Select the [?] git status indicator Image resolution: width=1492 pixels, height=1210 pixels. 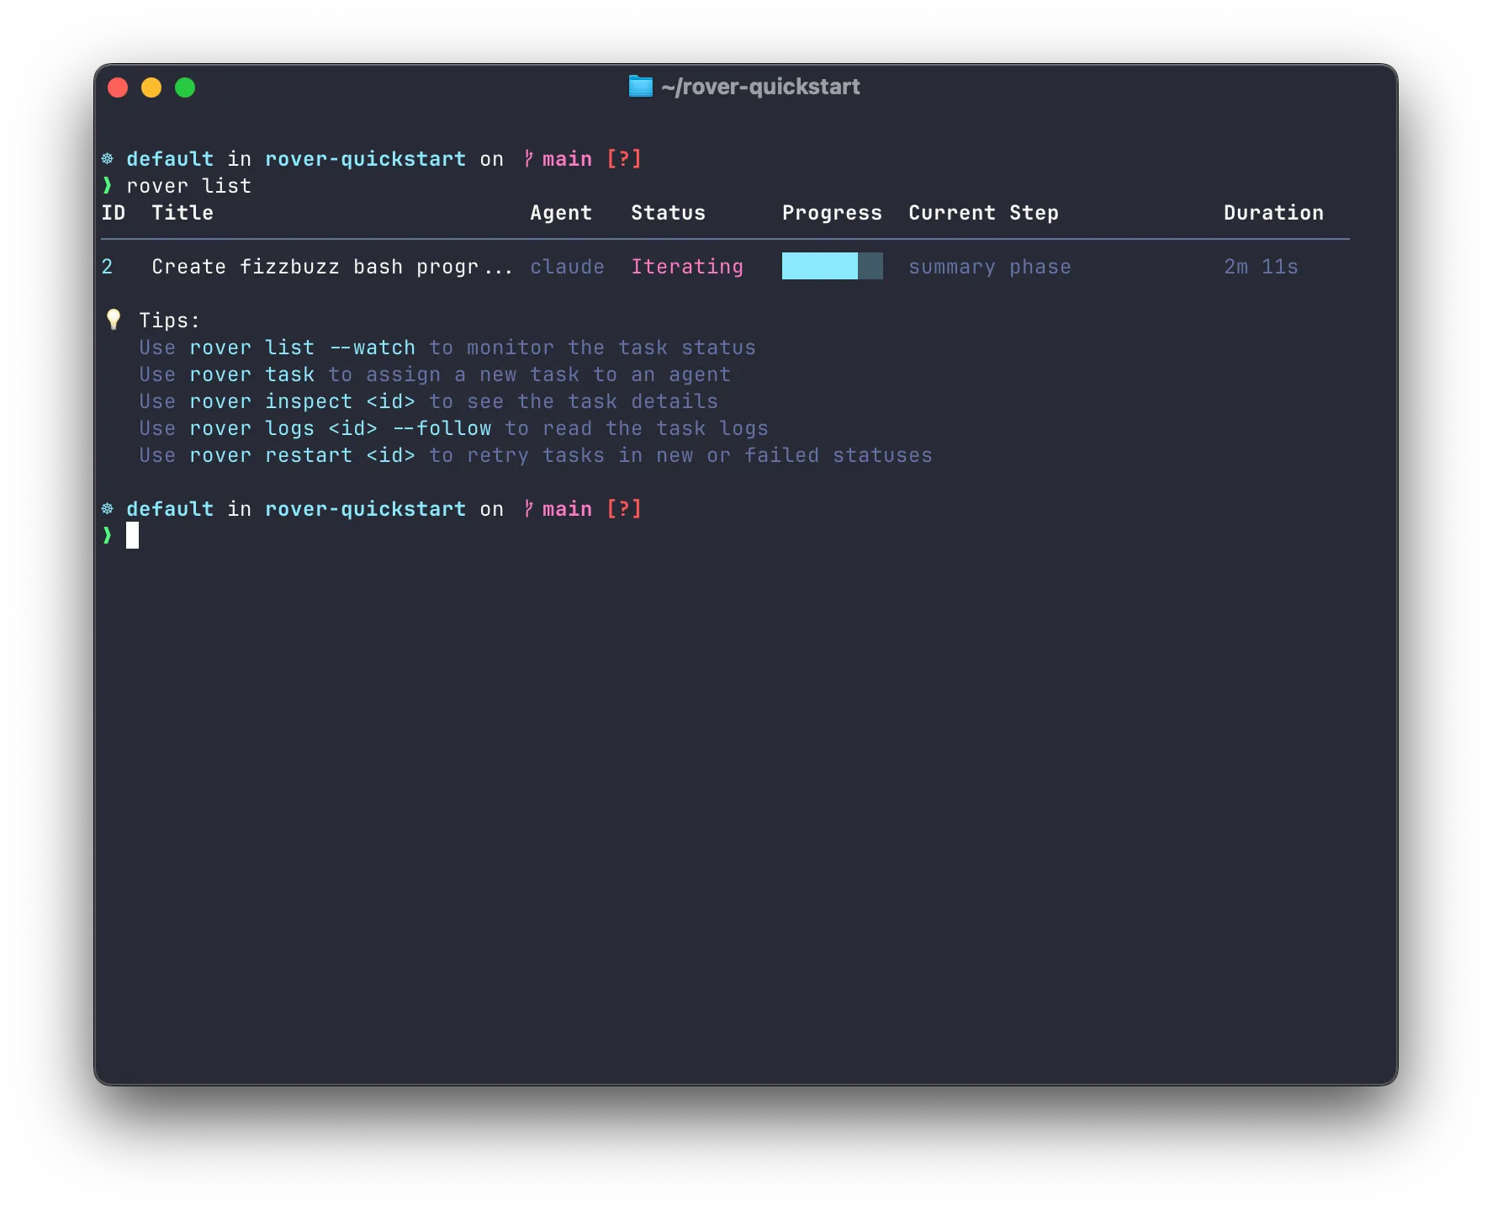623,158
